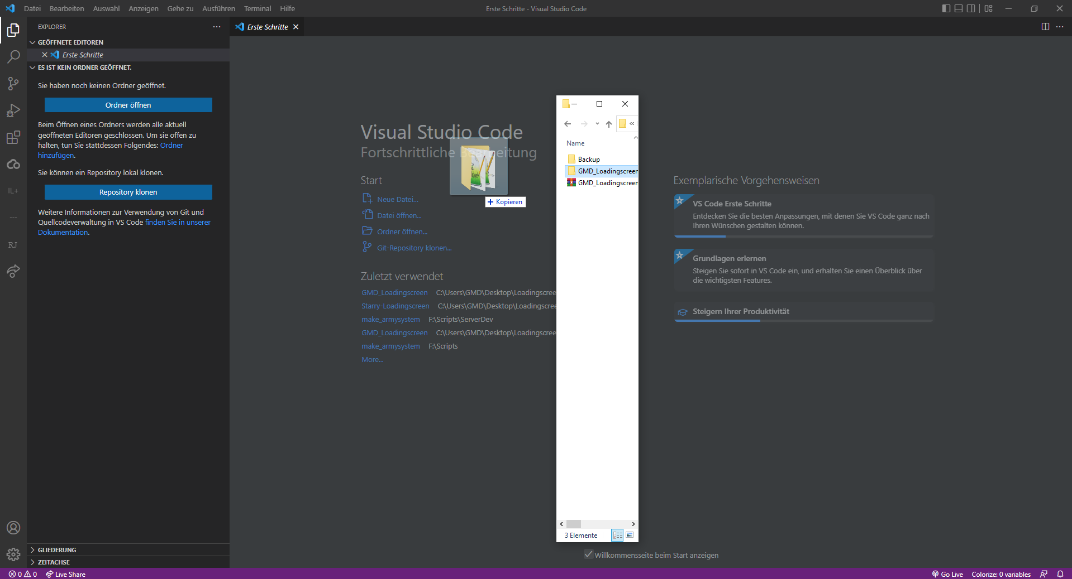Image resolution: width=1072 pixels, height=579 pixels.
Task: Expand the Gliederung section
Action: (128, 550)
